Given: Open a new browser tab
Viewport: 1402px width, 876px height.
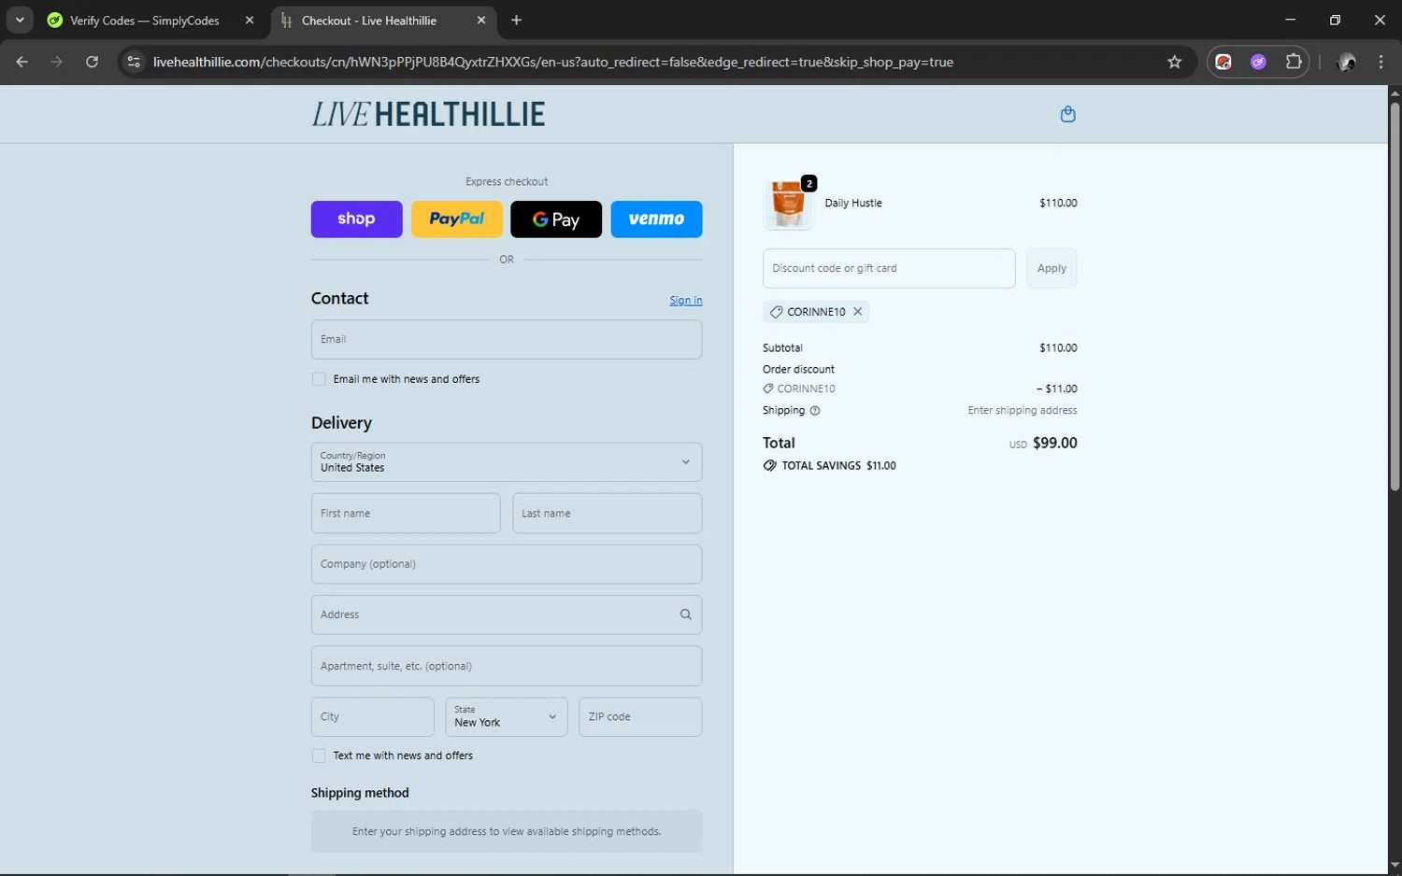Looking at the screenshot, I should coord(516,20).
